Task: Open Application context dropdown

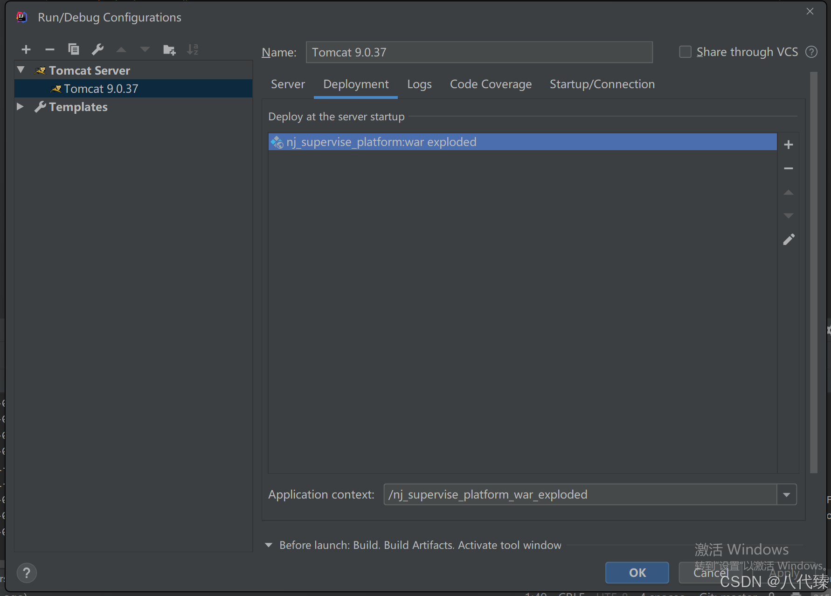Action: click(x=787, y=495)
